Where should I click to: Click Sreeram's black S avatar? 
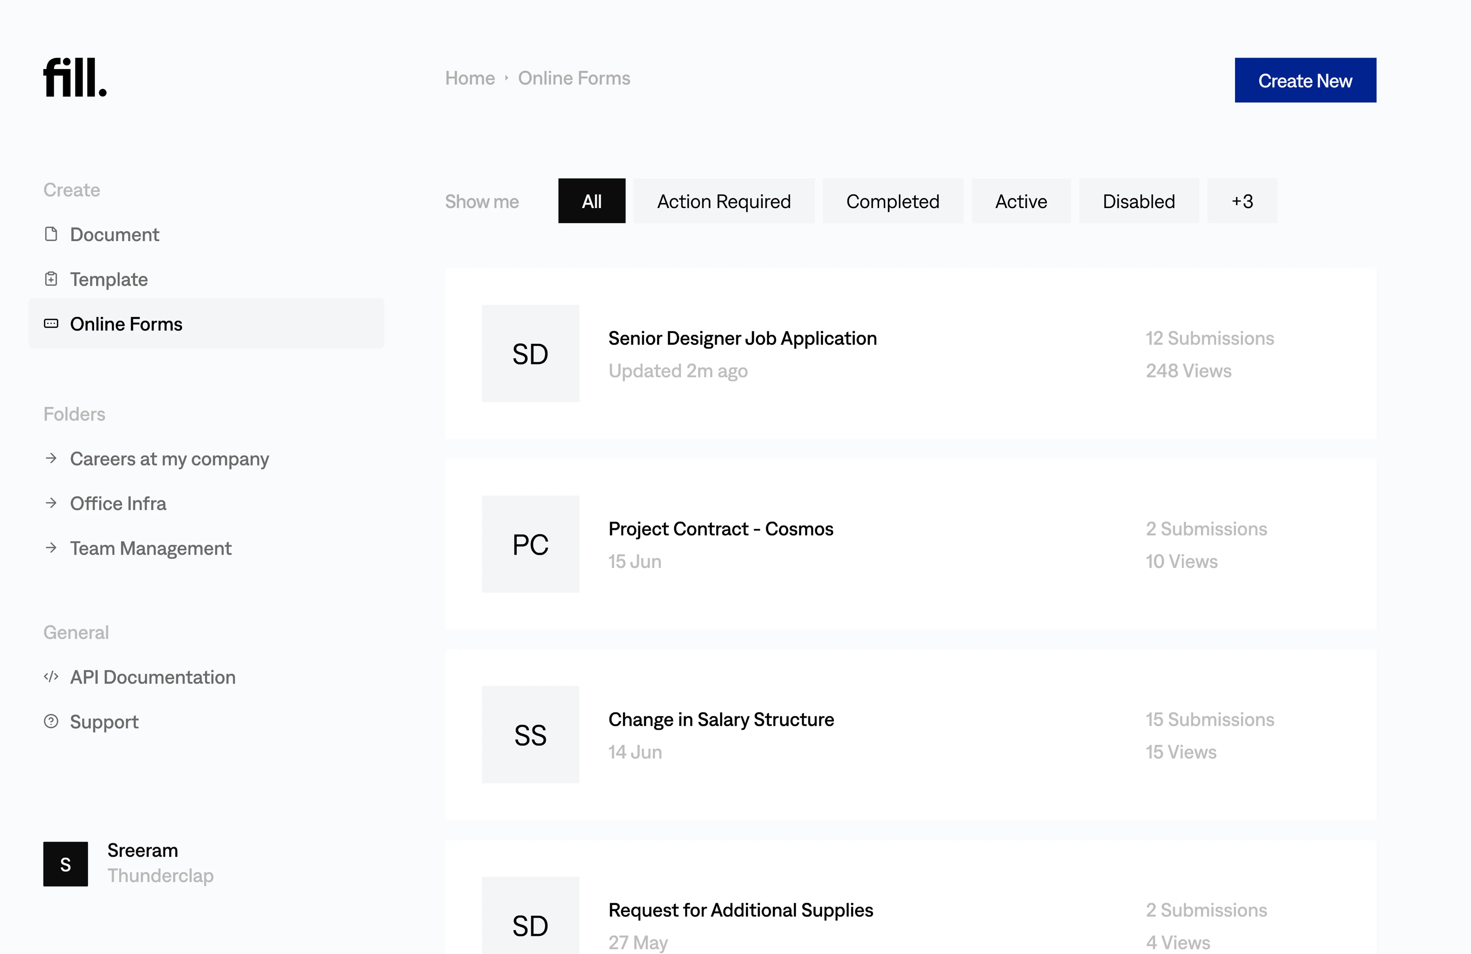point(66,864)
